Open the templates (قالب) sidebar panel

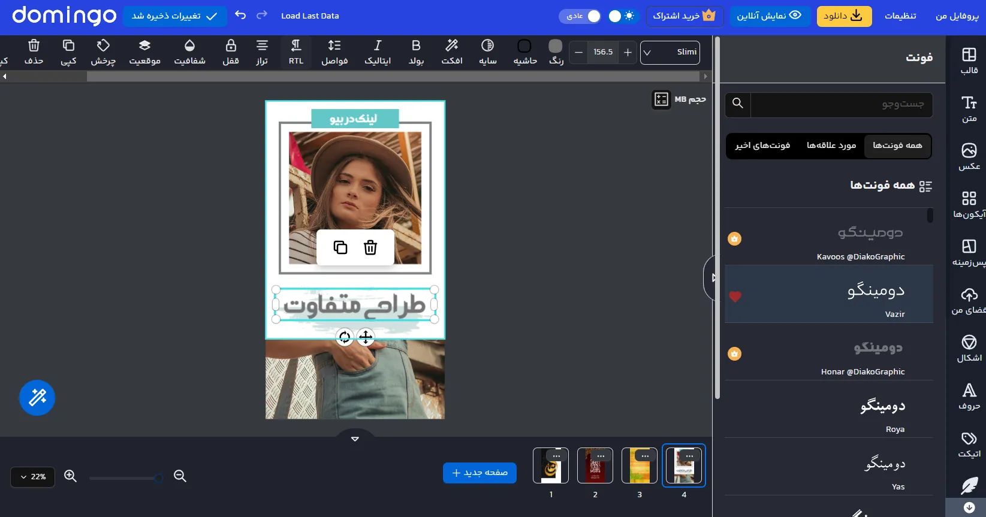(969, 61)
